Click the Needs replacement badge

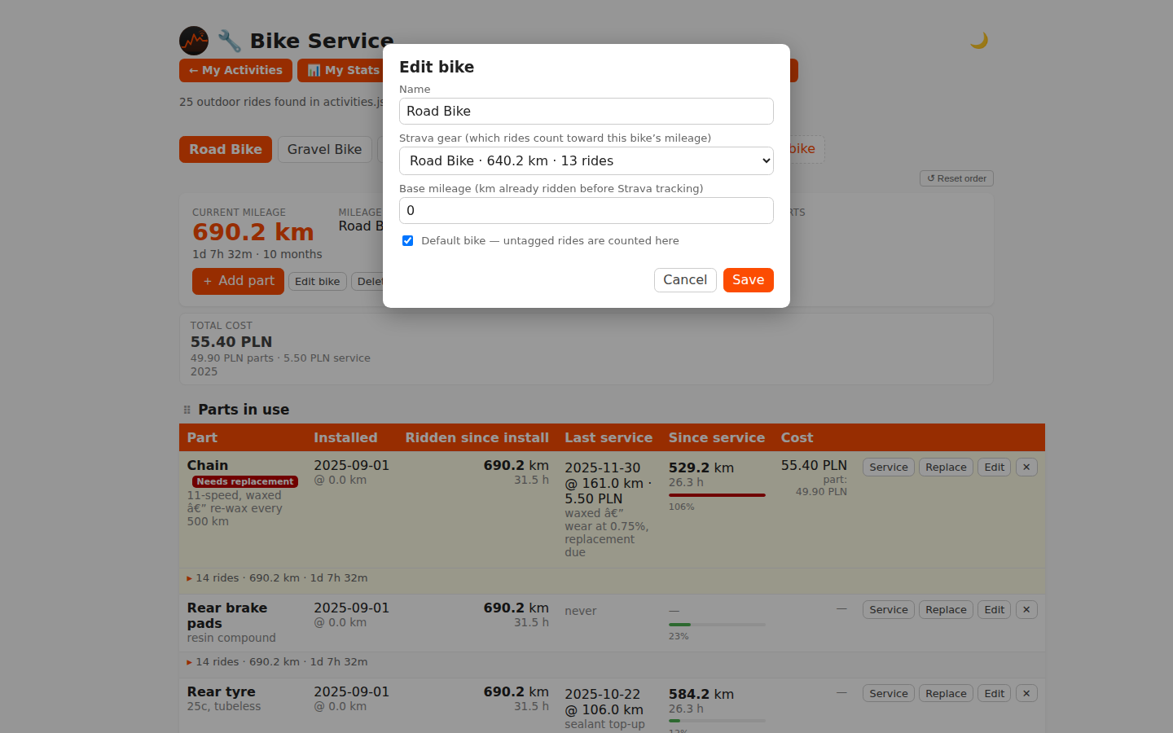click(245, 482)
